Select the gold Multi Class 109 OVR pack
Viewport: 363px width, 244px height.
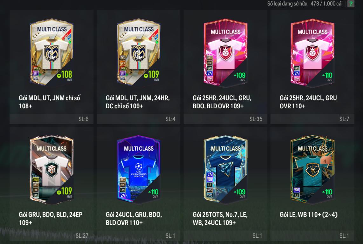pos(139,52)
